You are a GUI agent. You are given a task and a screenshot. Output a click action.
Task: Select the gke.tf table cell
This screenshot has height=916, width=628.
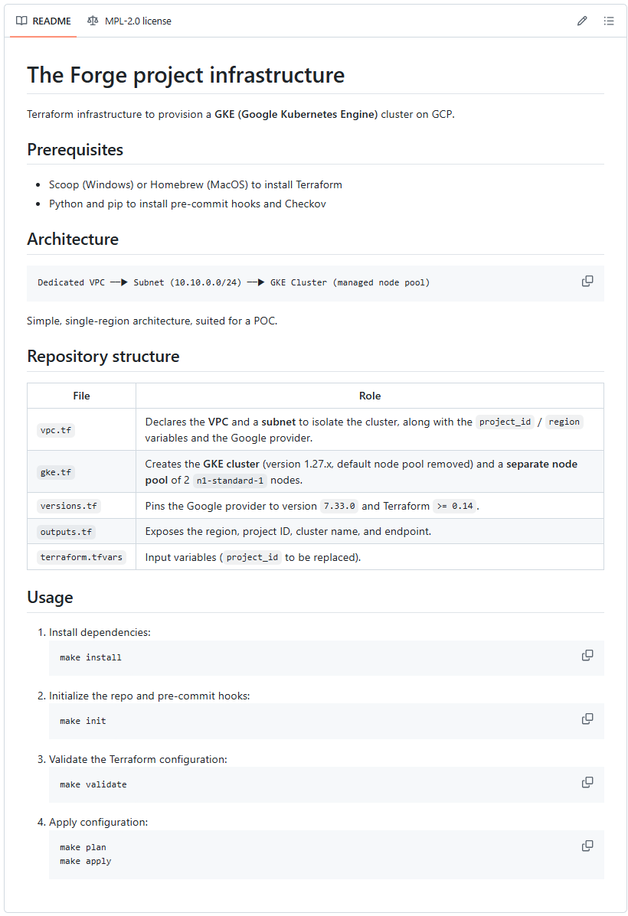pos(81,471)
